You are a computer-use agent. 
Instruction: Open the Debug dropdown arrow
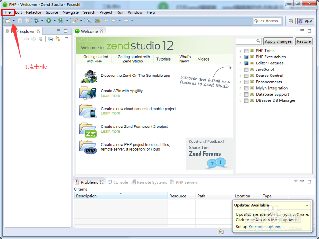(x=42, y=20)
